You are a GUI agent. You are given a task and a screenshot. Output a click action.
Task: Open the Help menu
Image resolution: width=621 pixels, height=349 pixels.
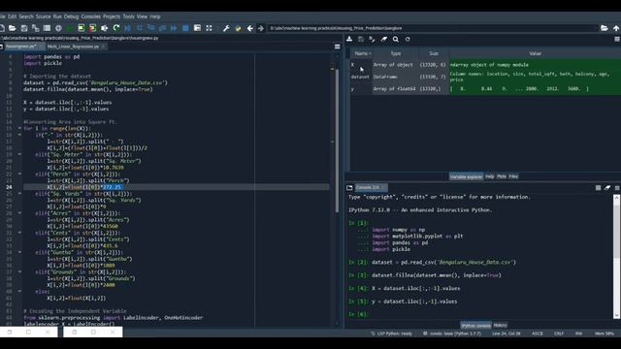click(155, 16)
